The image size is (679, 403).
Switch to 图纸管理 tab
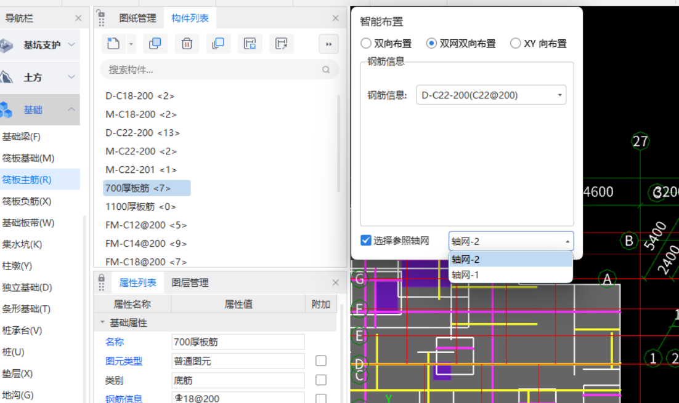[137, 18]
